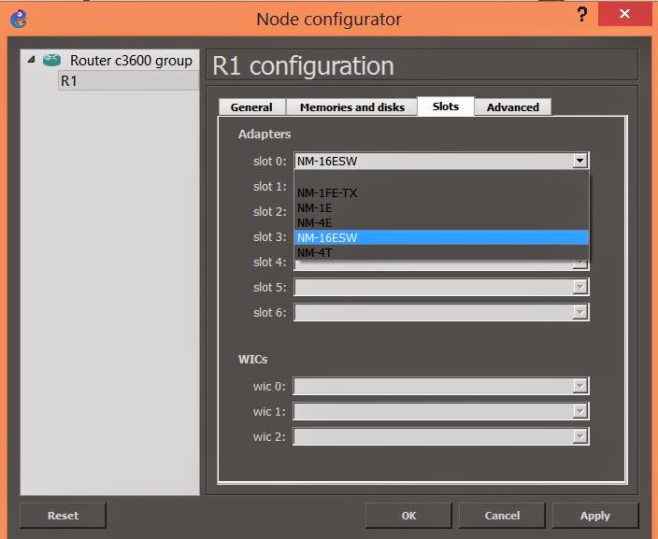The height and width of the screenshot is (539, 658).
Task: Expand the wic 1 dropdown
Action: coord(579,411)
